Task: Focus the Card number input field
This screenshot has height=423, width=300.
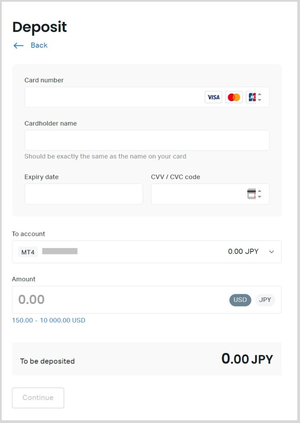Action: [x=113, y=97]
